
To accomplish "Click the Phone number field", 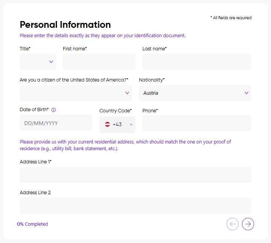I will 196,124.
